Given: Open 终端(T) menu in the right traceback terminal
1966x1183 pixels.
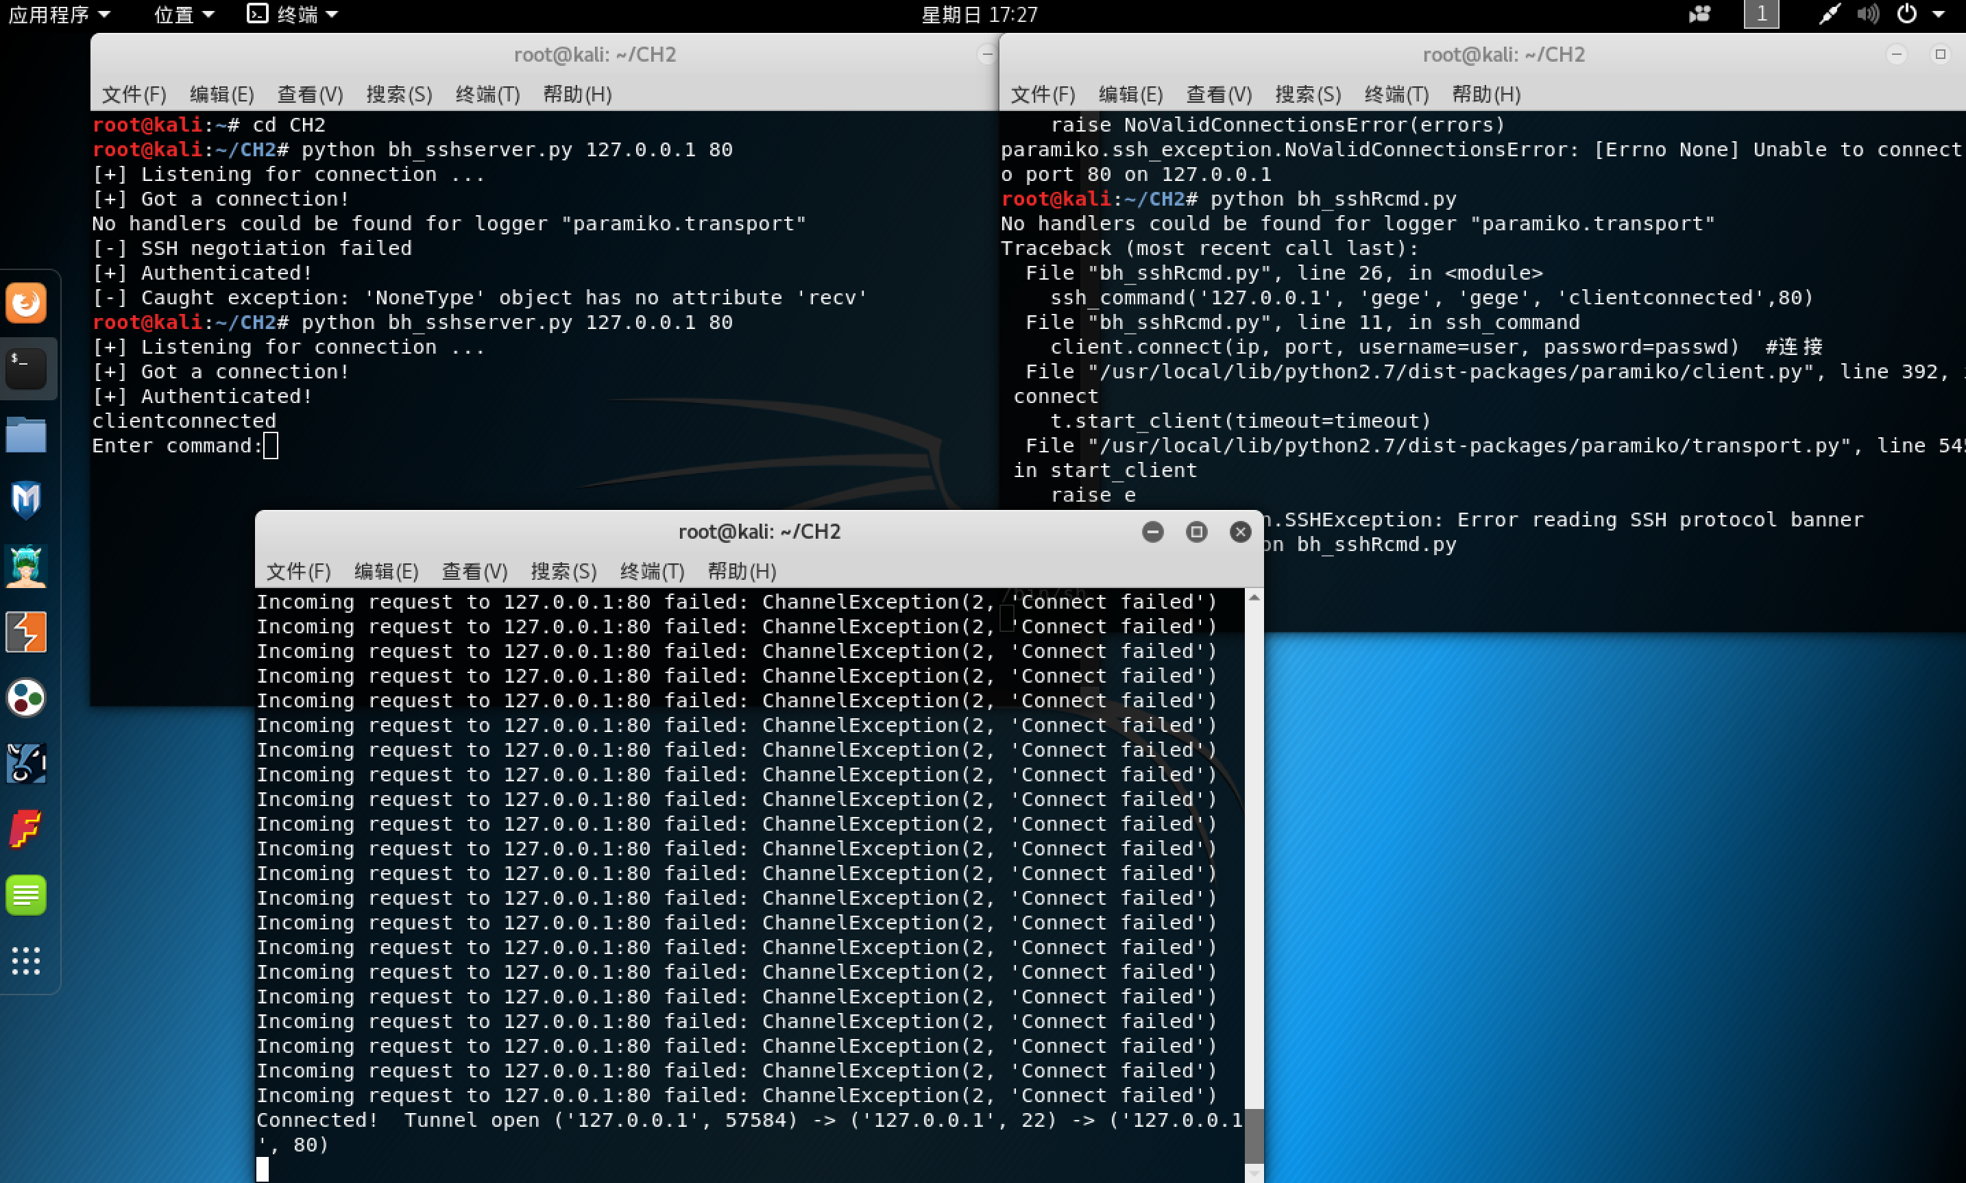Looking at the screenshot, I should coord(1397,94).
